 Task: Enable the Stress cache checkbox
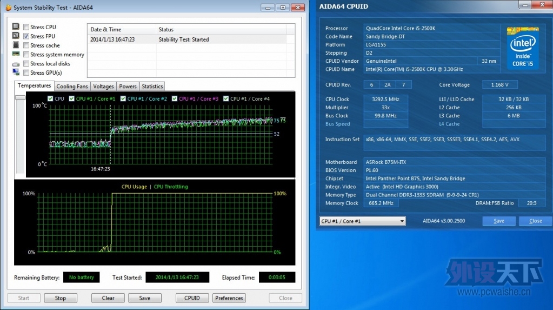(x=26, y=45)
